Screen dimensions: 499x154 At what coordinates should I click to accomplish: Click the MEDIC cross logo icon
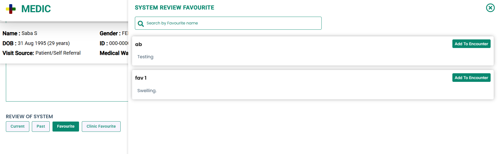11,9
